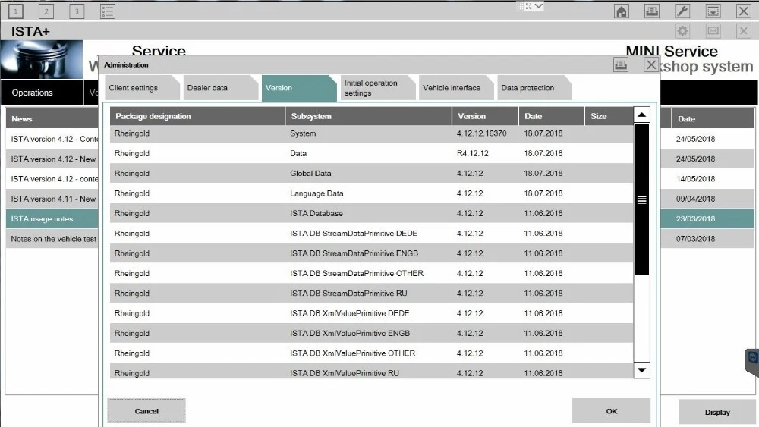Click the Home icon in top toolbar
759x427 pixels.
point(622,11)
